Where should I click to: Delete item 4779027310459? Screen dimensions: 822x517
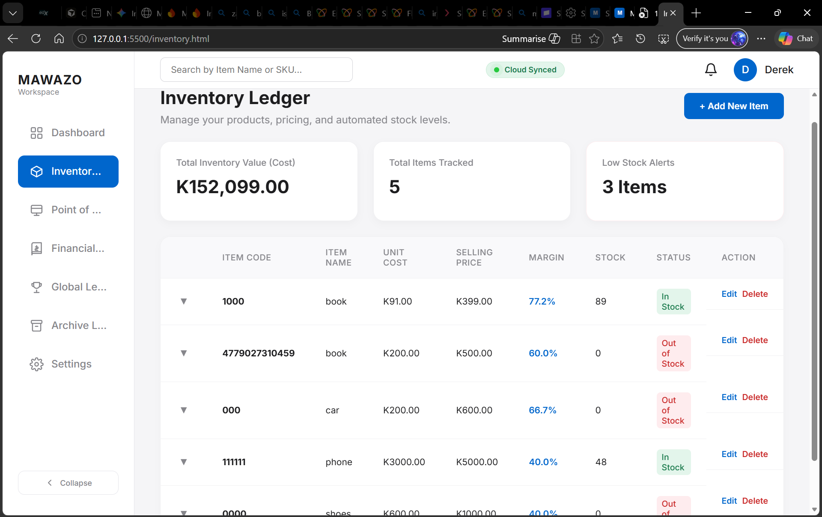point(755,340)
